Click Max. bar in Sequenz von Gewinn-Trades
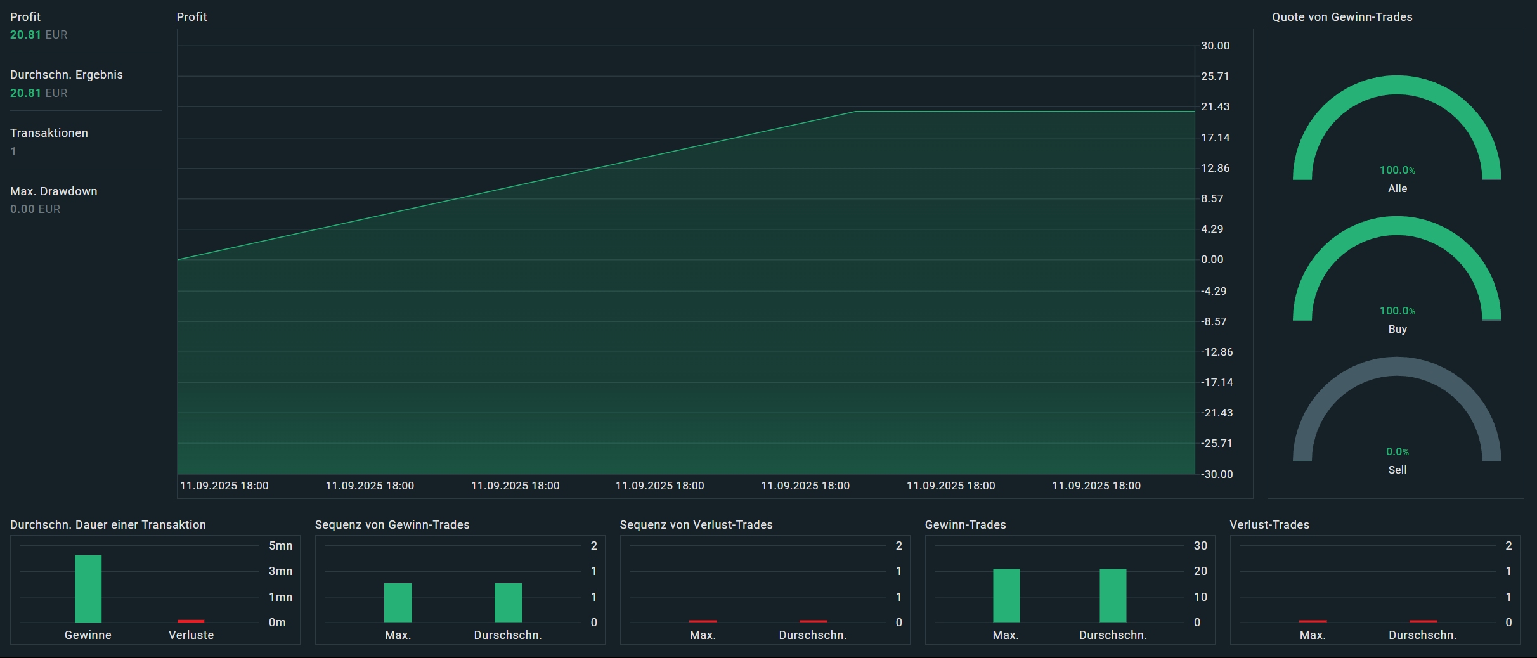Viewport: 1537px width, 658px height. click(x=398, y=602)
